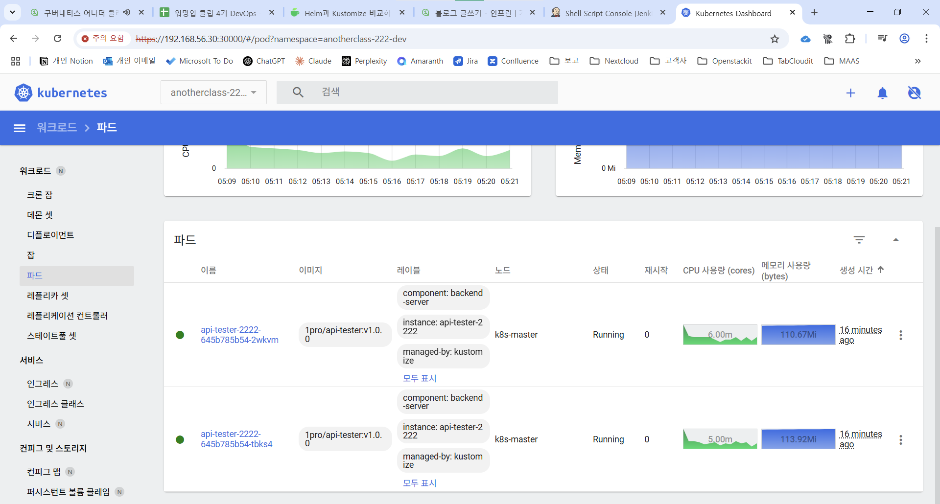Click the cloud extension icon
940x504 pixels.
coord(805,39)
